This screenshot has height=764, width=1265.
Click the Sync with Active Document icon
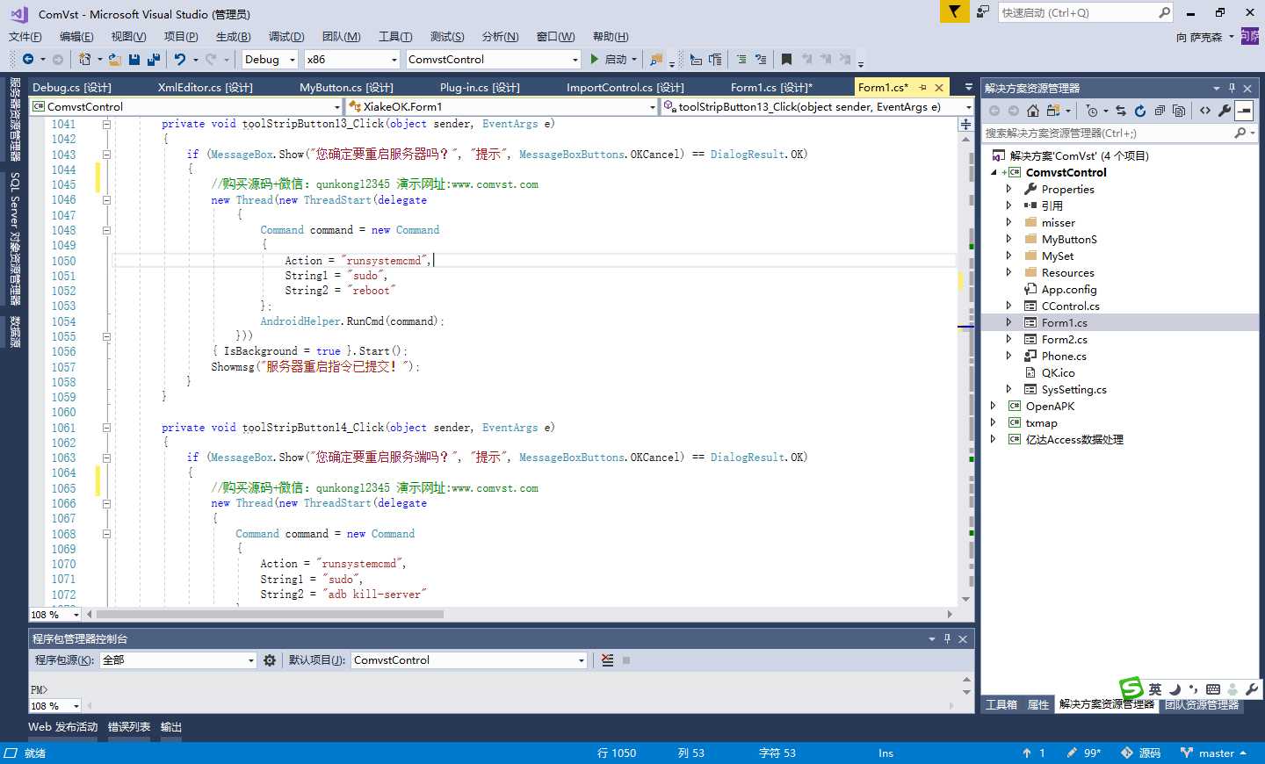click(1121, 111)
